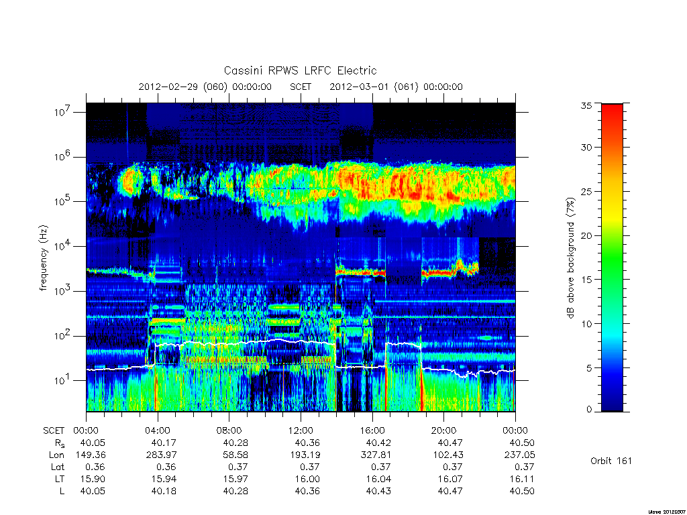Screen dimensions: 687x515
Task: Click the 'dB above background (7%)' label
Action: point(570,258)
